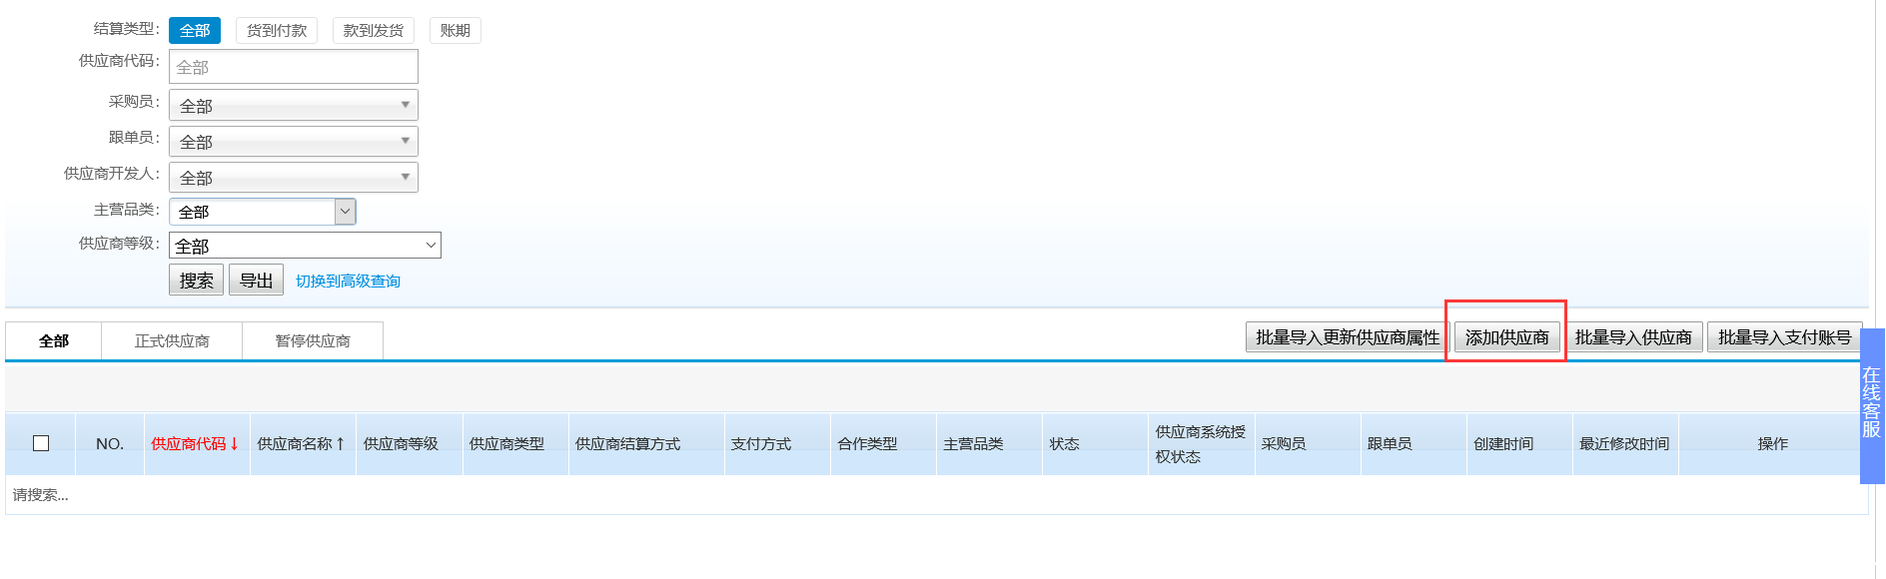Open the 在线客服 side widget

[1871, 403]
